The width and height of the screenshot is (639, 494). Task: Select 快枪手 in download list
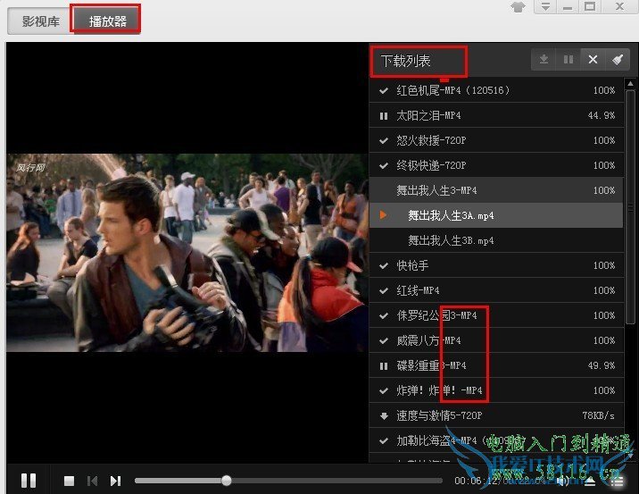coord(496,265)
